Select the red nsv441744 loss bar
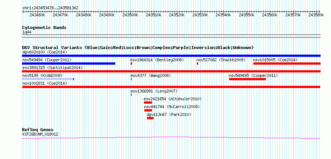 click(x=148, y=110)
